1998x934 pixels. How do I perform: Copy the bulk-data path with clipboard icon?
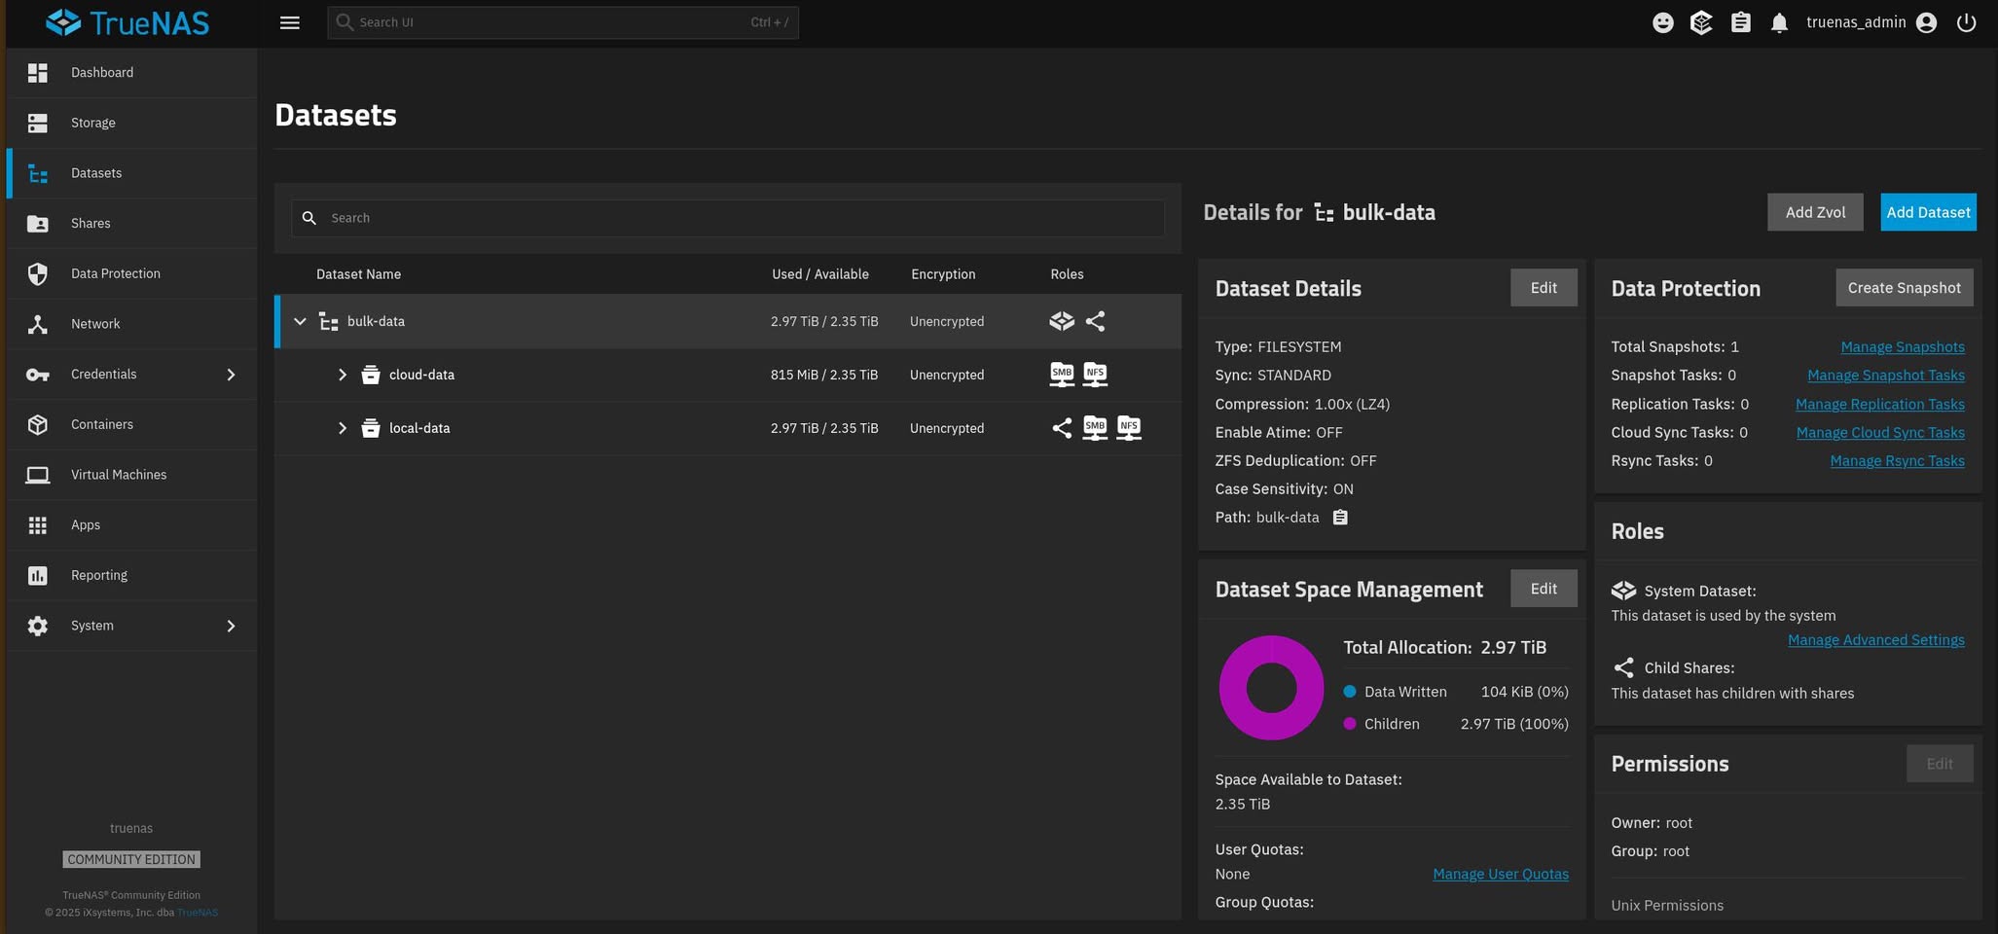click(x=1340, y=518)
